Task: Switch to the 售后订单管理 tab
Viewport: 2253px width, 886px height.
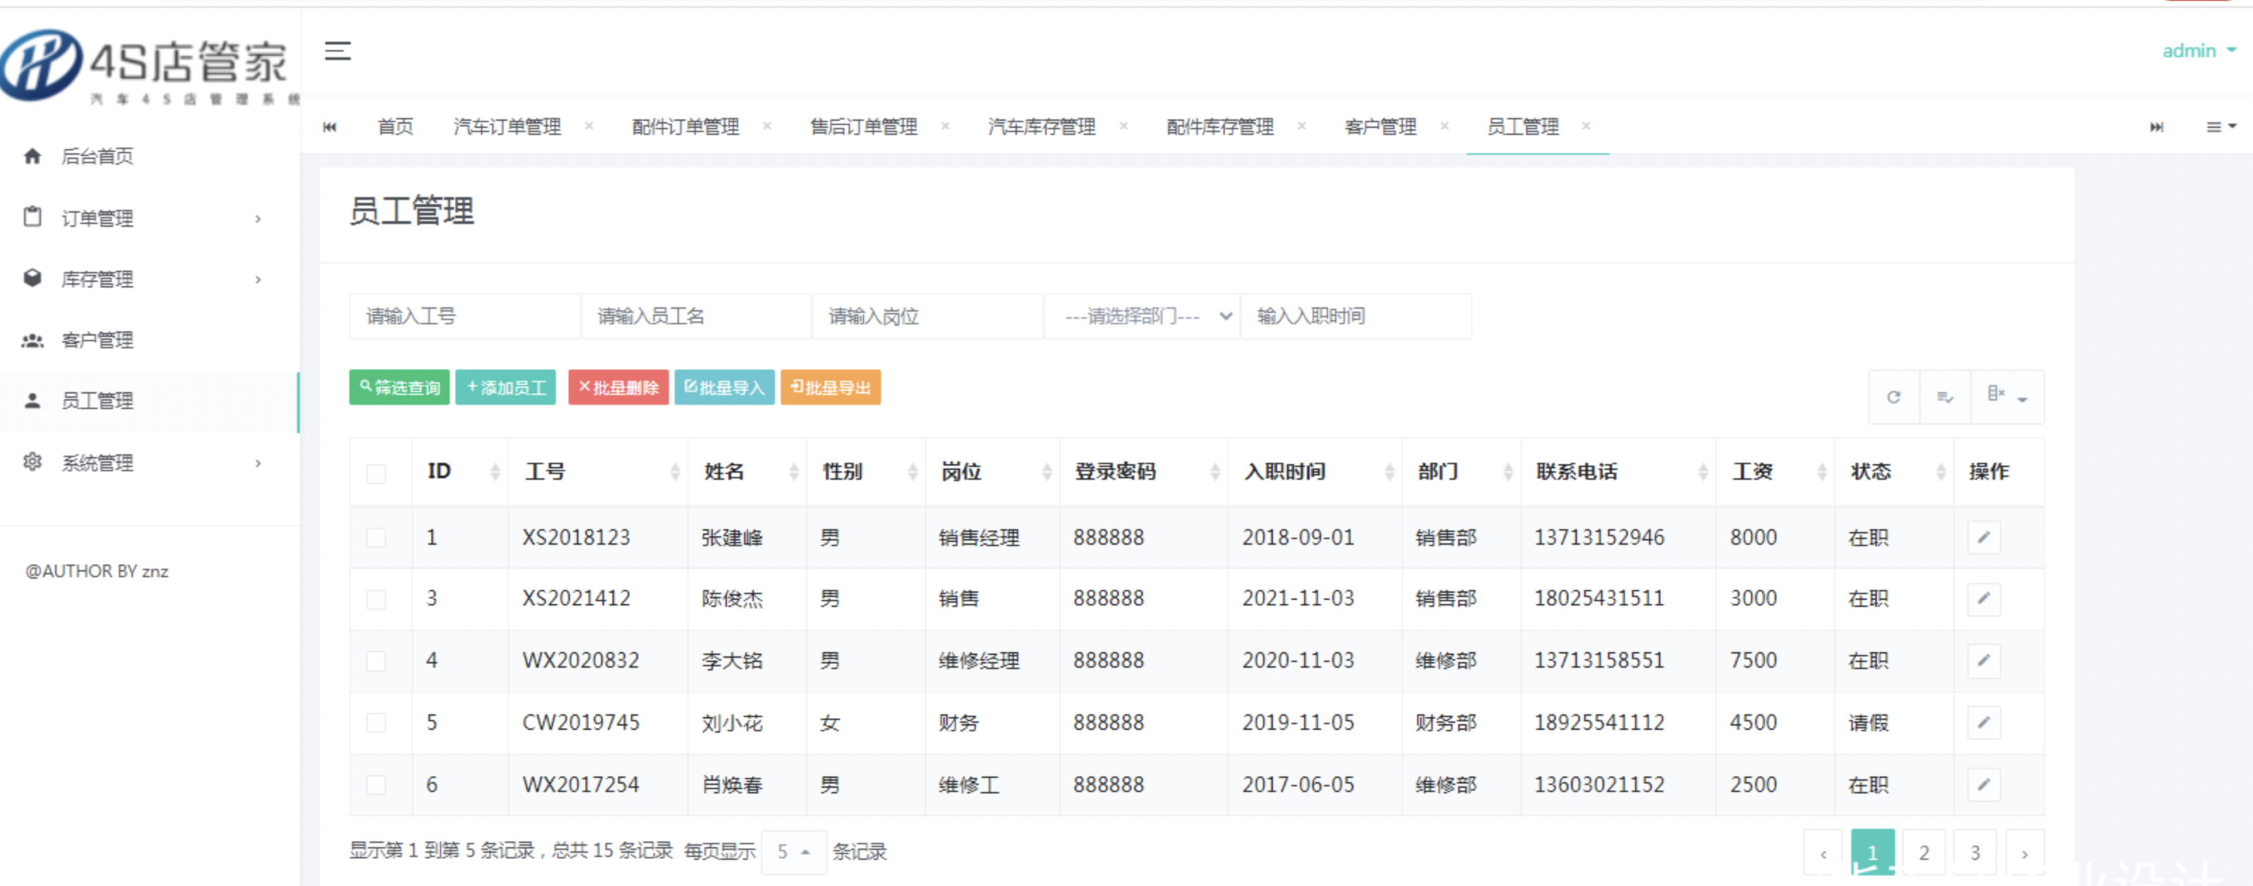Action: coord(864,126)
